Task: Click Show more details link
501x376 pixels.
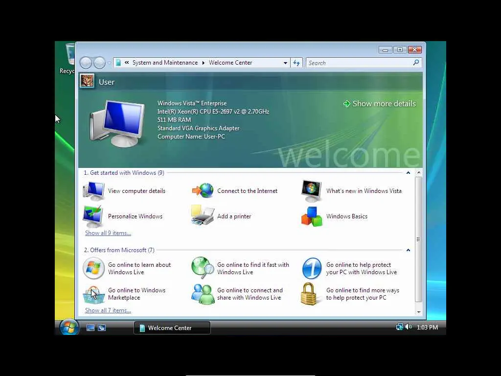Action: [x=380, y=104]
